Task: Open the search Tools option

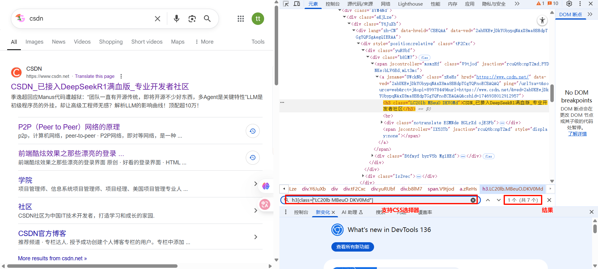Action: 258,42
